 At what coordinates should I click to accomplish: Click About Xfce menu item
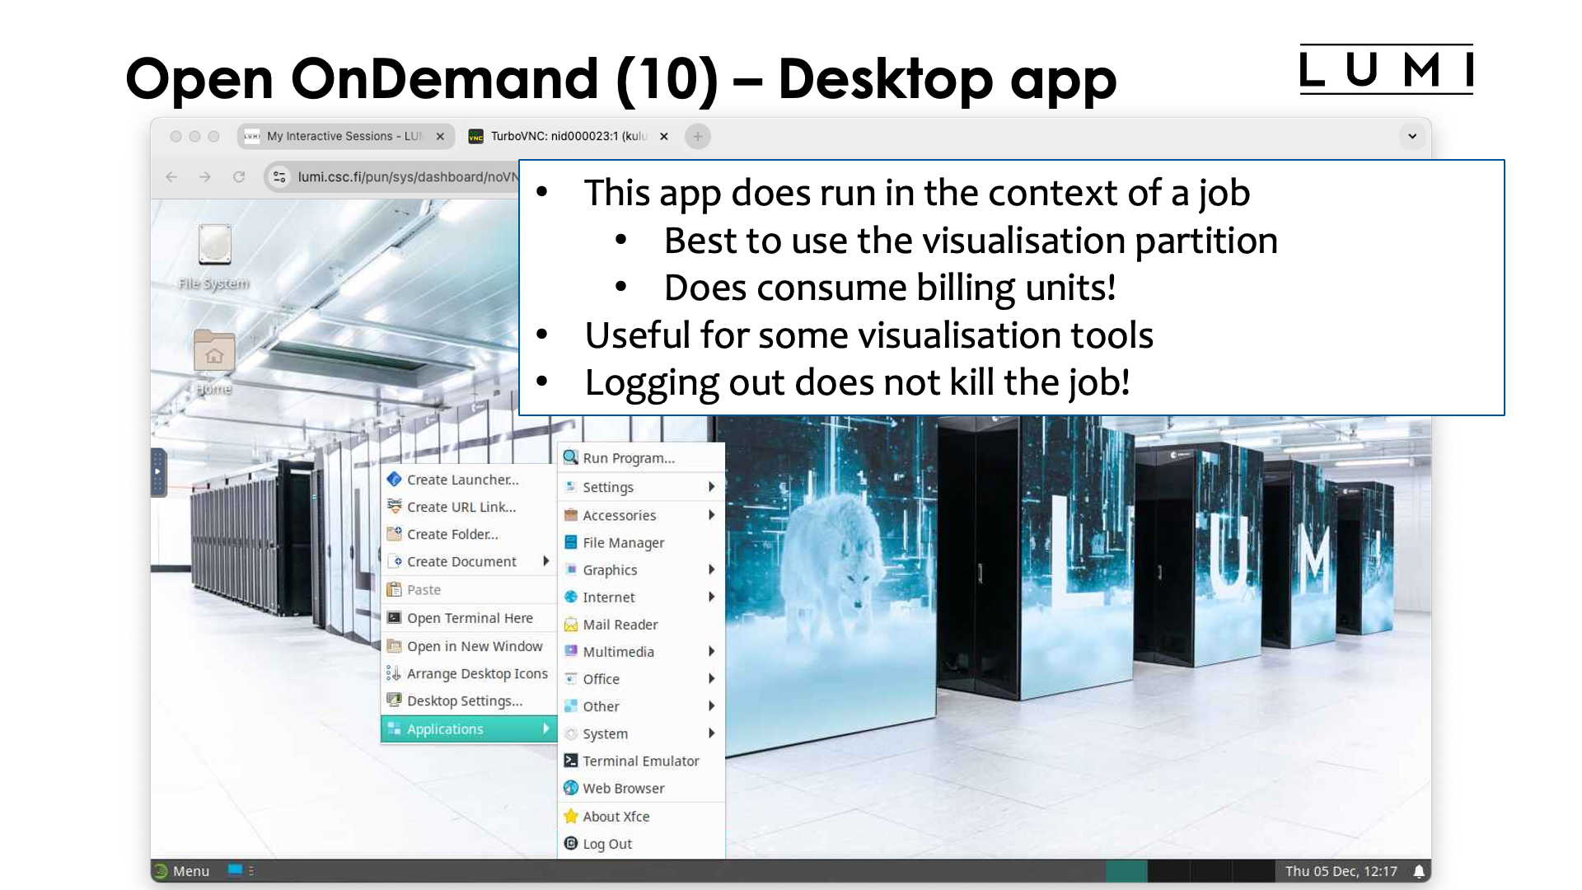[616, 815]
